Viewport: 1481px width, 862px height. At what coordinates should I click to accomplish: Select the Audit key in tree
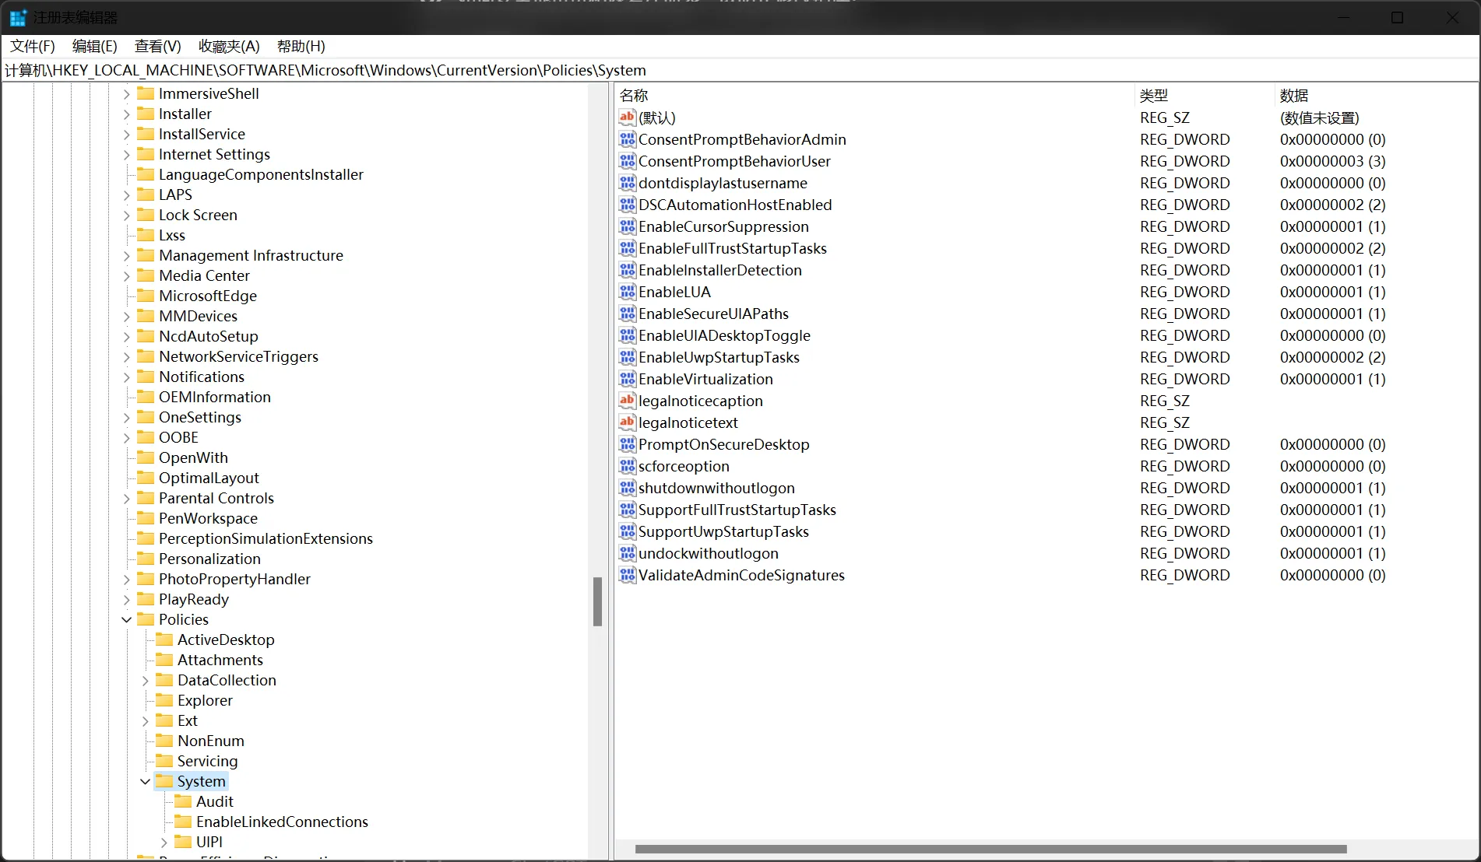click(214, 801)
